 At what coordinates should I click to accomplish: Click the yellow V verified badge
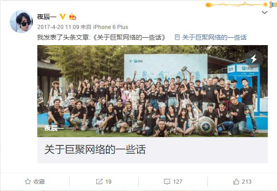(x=63, y=17)
